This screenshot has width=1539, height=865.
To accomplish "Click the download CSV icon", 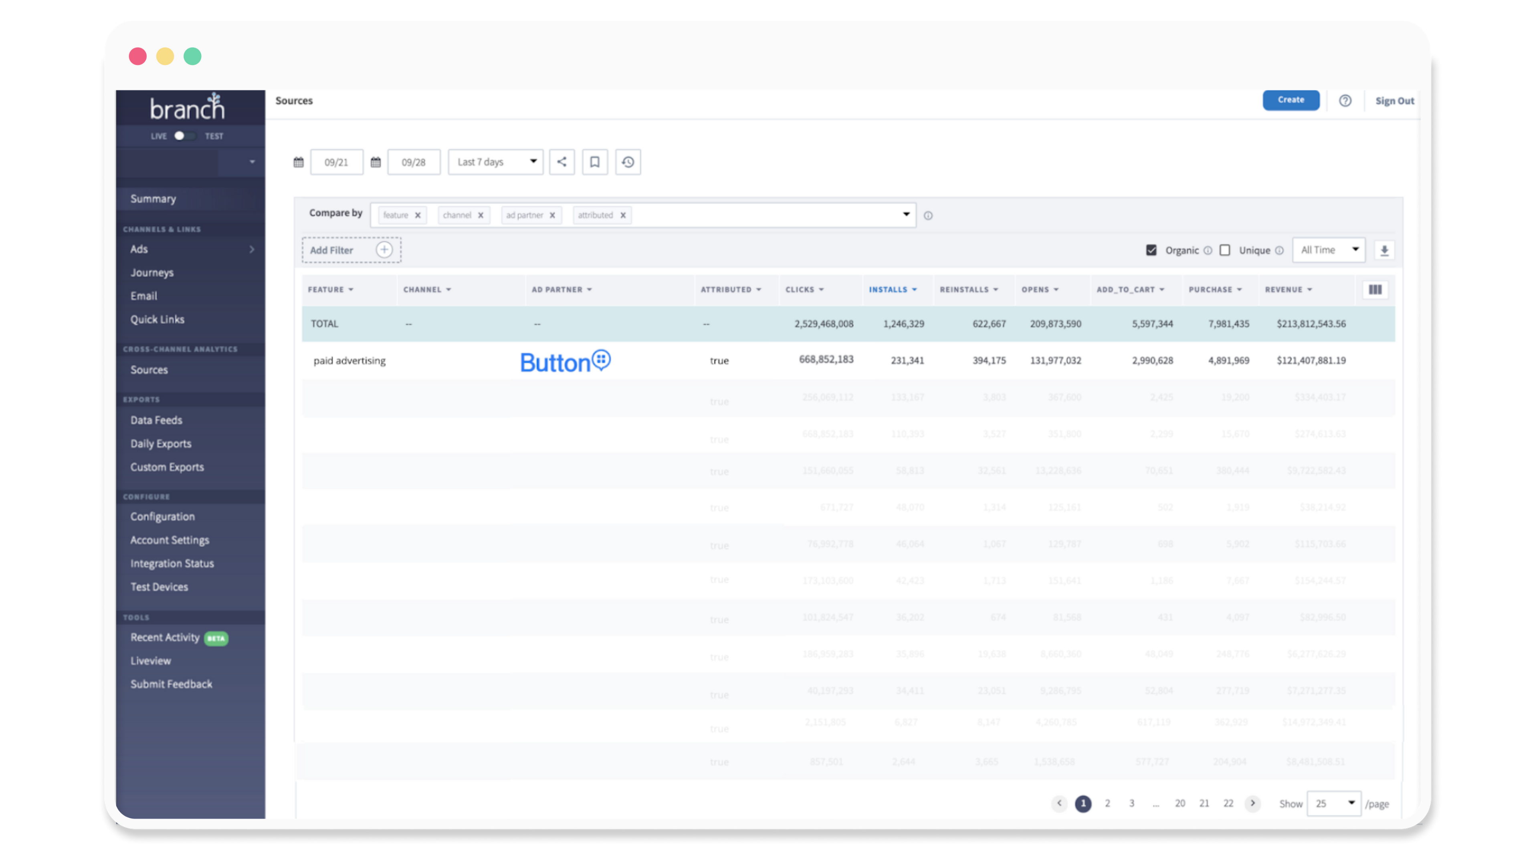I will [x=1383, y=250].
